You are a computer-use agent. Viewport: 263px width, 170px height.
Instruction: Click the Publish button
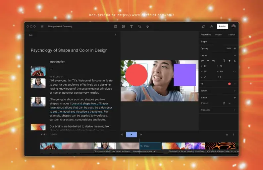coord(223,26)
